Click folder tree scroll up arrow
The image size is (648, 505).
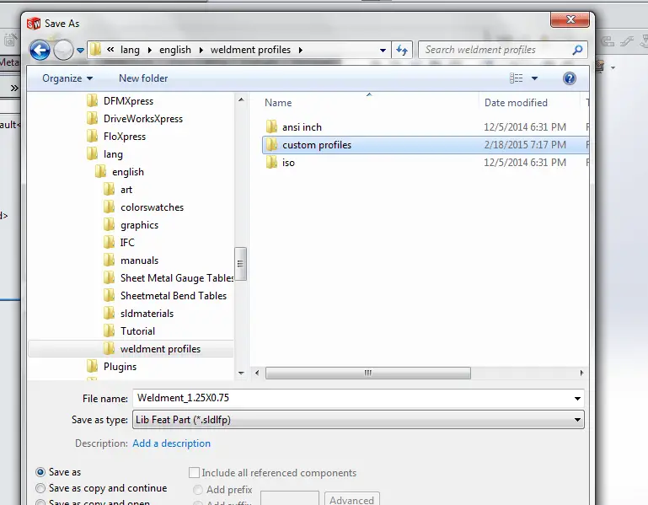[241, 99]
